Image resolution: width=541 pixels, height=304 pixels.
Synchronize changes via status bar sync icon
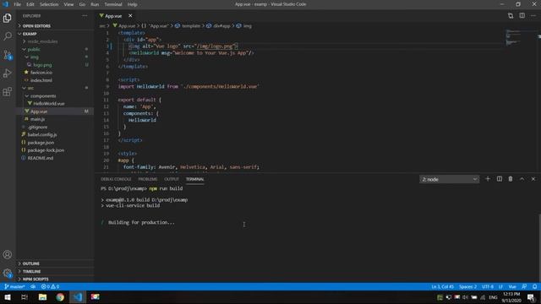pyautogui.click(x=33, y=287)
